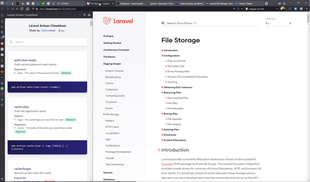The width and height of the screenshot is (310, 182).
Task: Open the Twitter web panel in sidebar
Action: pyautogui.click(x=2, y=100)
